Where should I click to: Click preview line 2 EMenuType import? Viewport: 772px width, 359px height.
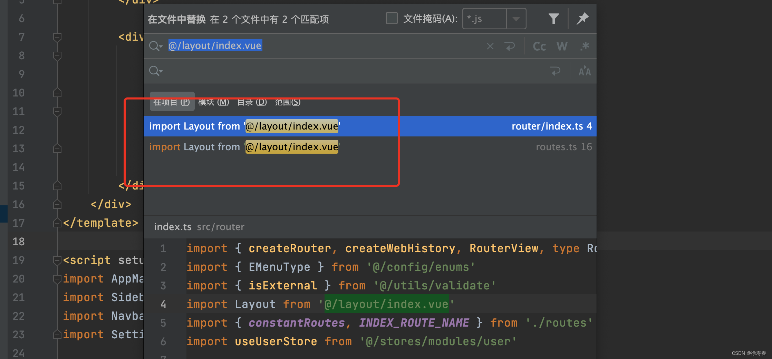click(331, 267)
